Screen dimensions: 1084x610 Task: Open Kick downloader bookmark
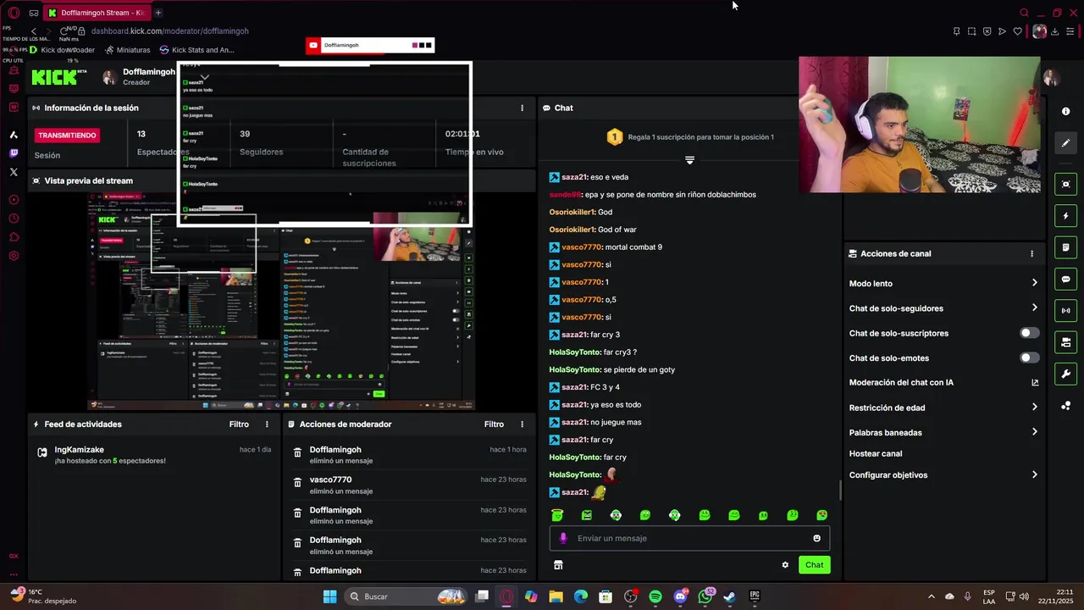click(x=63, y=50)
